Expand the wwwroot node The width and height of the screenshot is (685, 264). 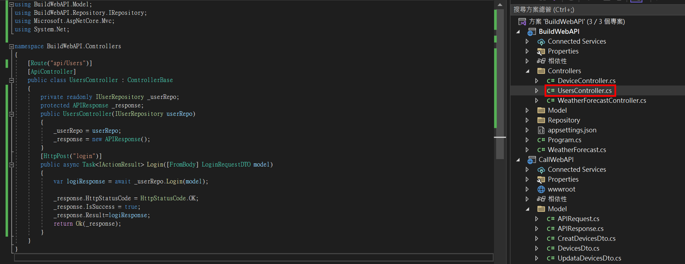coord(527,189)
